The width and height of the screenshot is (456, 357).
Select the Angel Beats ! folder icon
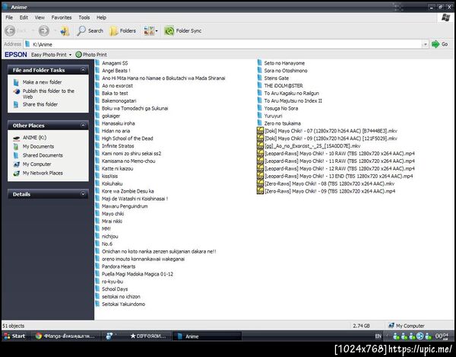[97, 71]
